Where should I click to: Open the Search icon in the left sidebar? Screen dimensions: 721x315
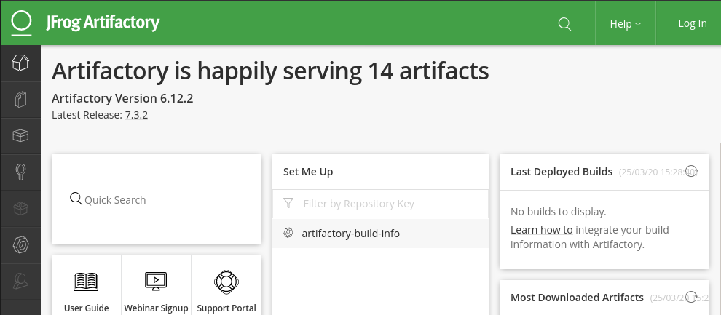tap(20, 172)
